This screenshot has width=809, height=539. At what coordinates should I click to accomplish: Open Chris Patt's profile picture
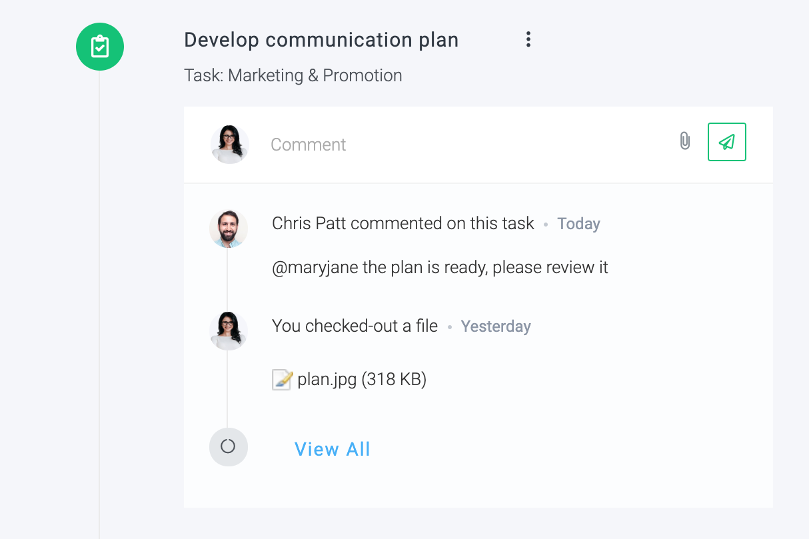coord(229,229)
